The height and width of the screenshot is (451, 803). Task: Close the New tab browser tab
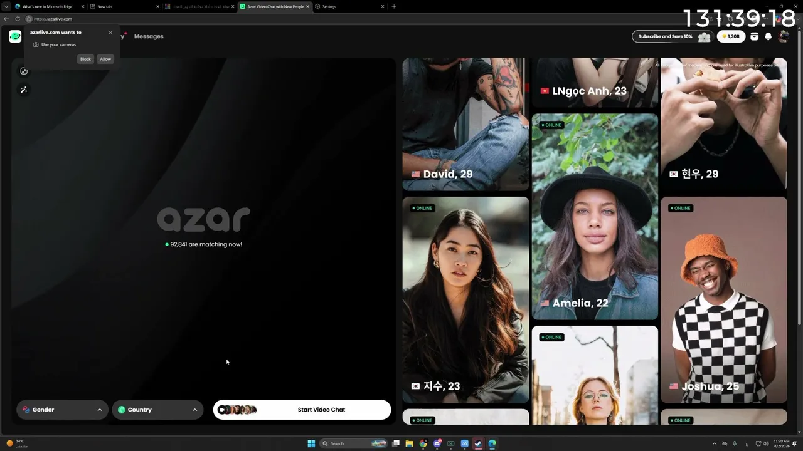point(158,6)
